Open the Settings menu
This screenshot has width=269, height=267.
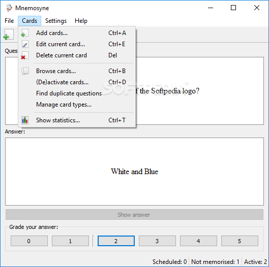56,21
